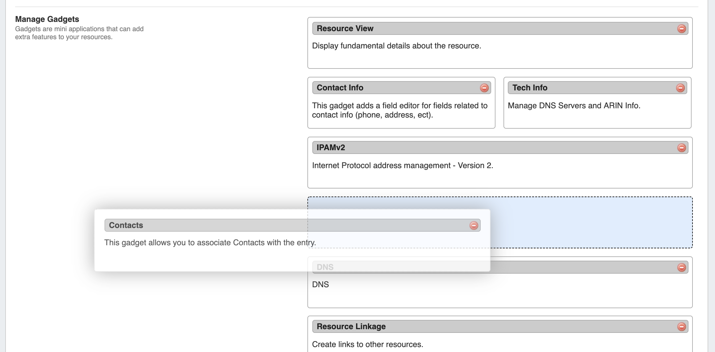Remove the Resource View gadget
The width and height of the screenshot is (715, 352).
(681, 29)
